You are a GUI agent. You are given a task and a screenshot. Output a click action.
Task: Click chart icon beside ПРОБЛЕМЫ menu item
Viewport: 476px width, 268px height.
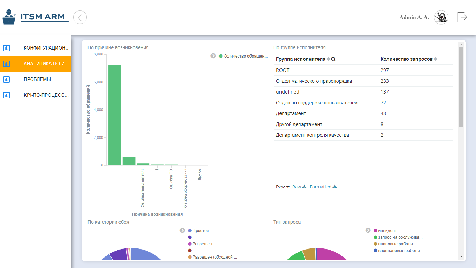coord(7,79)
